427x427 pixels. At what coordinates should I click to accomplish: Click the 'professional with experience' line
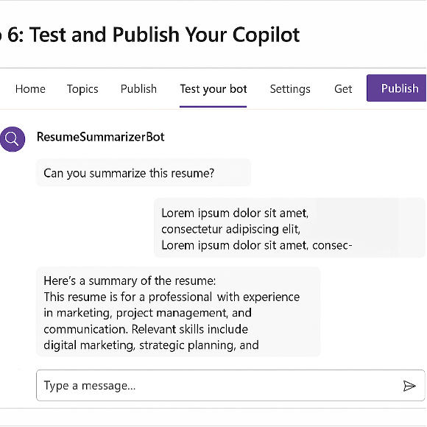172,297
